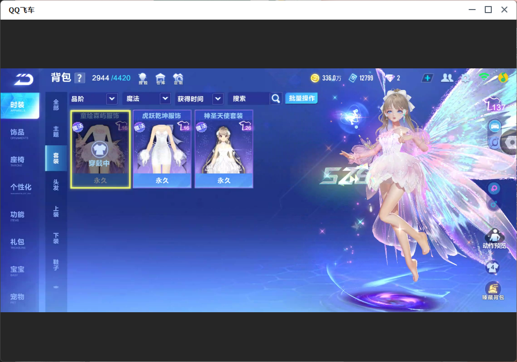Click the green Wi-Fi signal icon
This screenshot has height=362, width=517.
[484, 77]
